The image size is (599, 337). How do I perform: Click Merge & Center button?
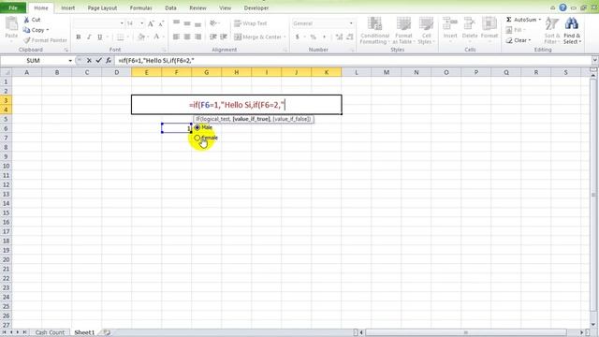(257, 37)
